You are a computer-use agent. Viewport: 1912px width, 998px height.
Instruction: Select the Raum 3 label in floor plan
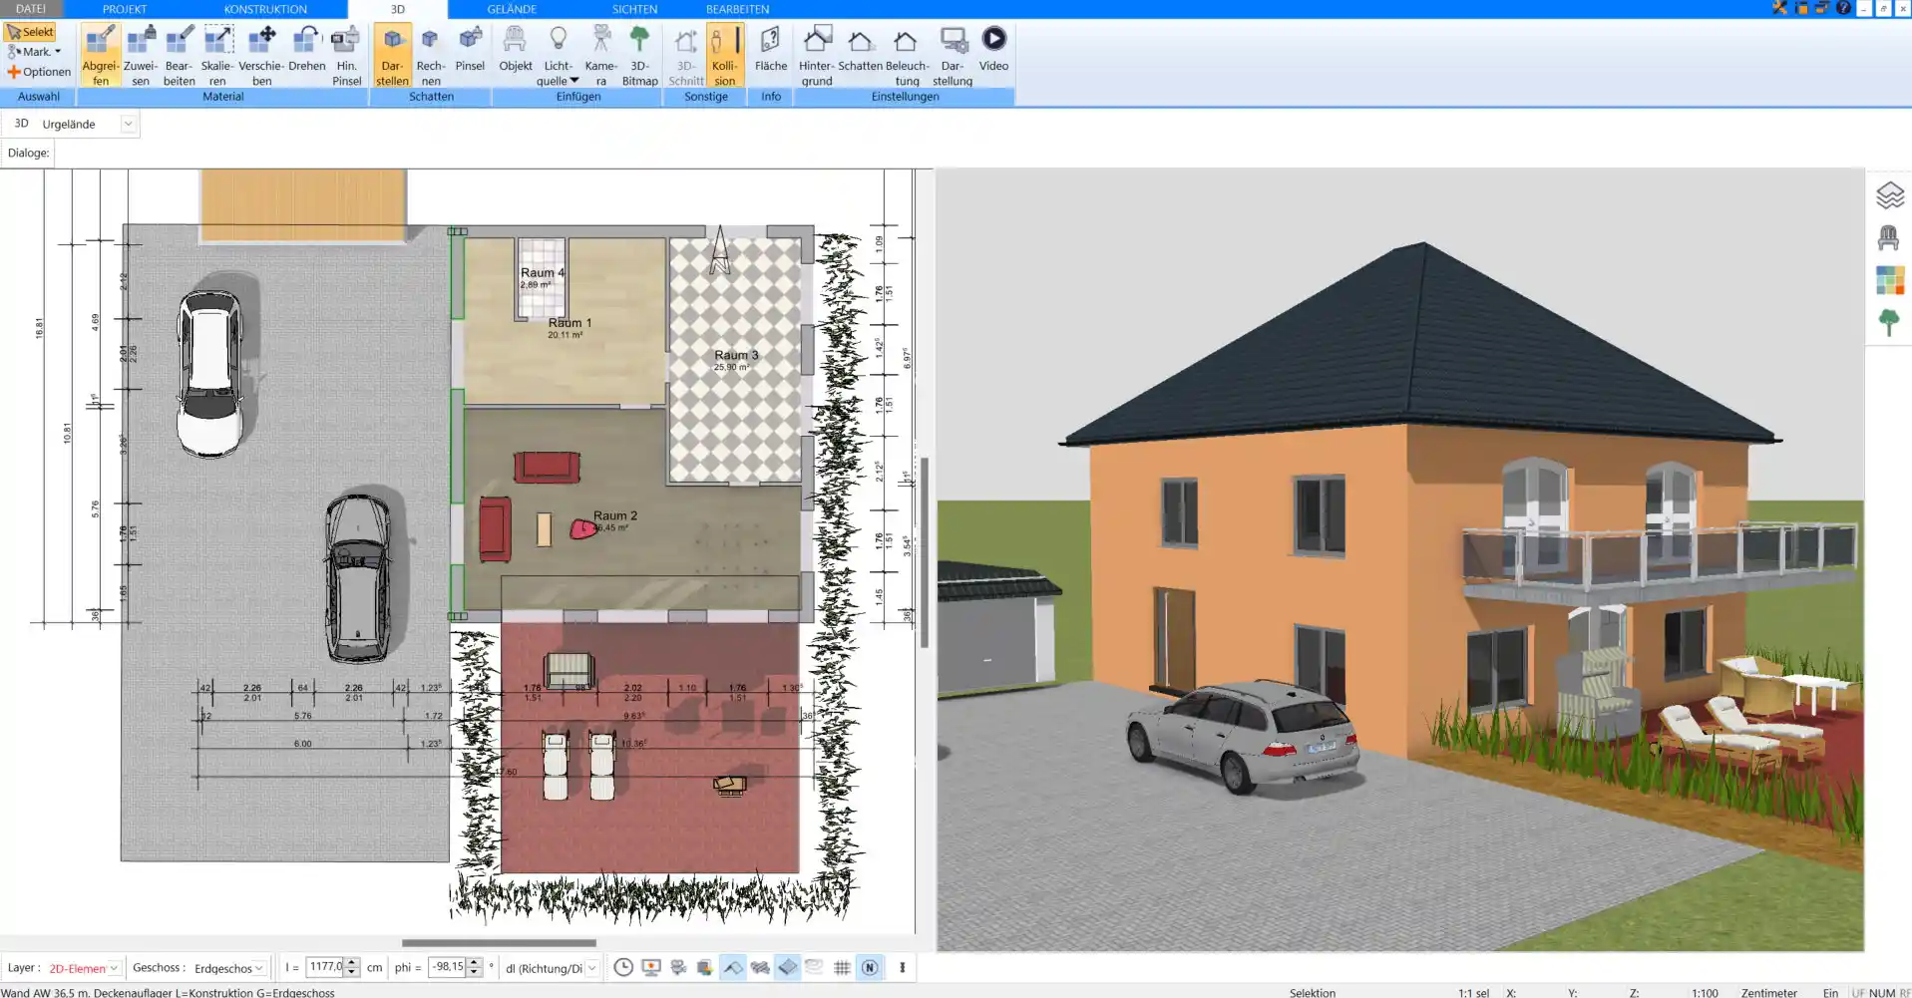coord(736,355)
